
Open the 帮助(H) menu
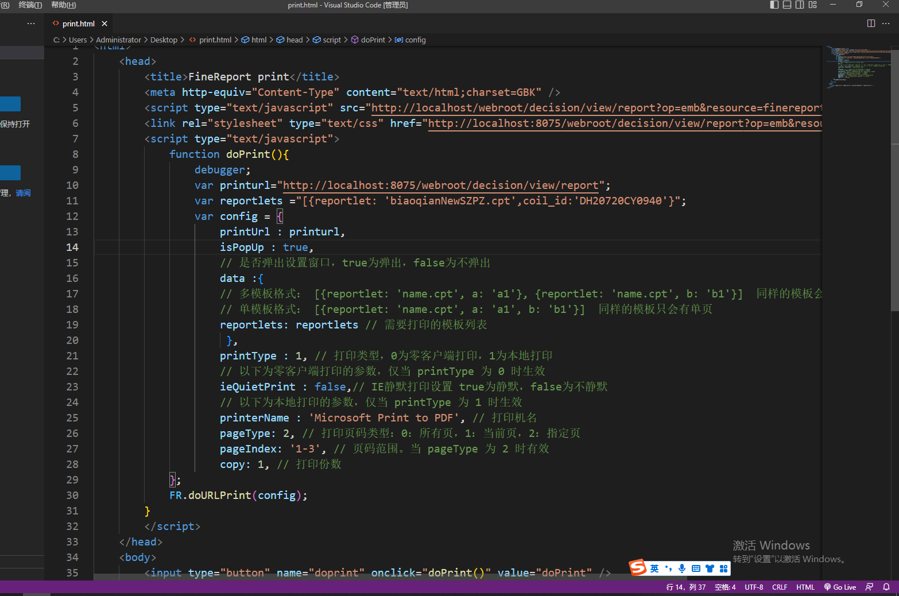pyautogui.click(x=63, y=5)
